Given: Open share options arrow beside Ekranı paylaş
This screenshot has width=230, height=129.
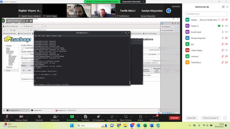Looking at the screenshot, I should pos(78,117).
